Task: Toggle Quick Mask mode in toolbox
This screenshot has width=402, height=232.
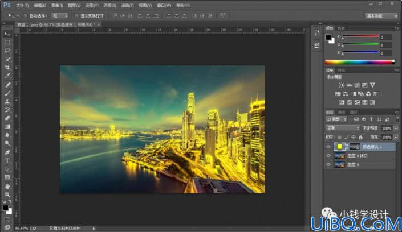Action: tap(7, 219)
